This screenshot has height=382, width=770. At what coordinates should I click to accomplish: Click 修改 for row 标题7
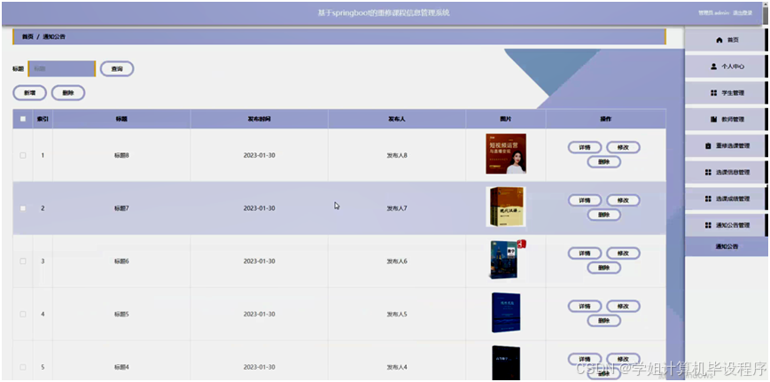pos(623,200)
